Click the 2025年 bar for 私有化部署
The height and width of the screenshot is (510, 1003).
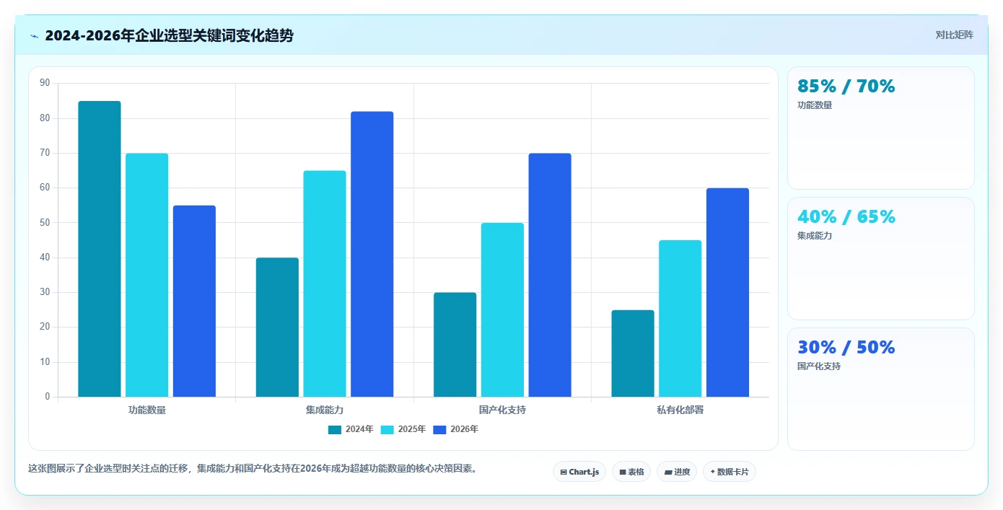[680, 319]
